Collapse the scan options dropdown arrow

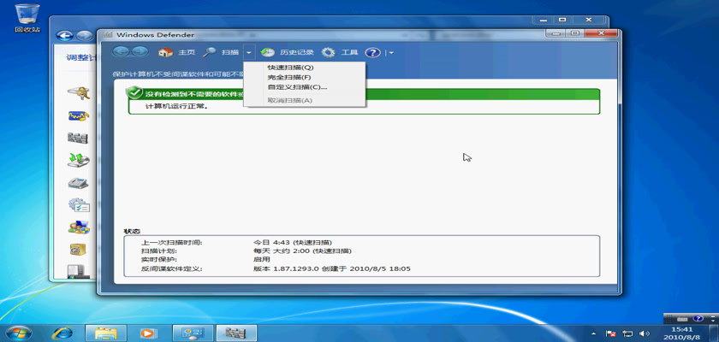point(249,52)
